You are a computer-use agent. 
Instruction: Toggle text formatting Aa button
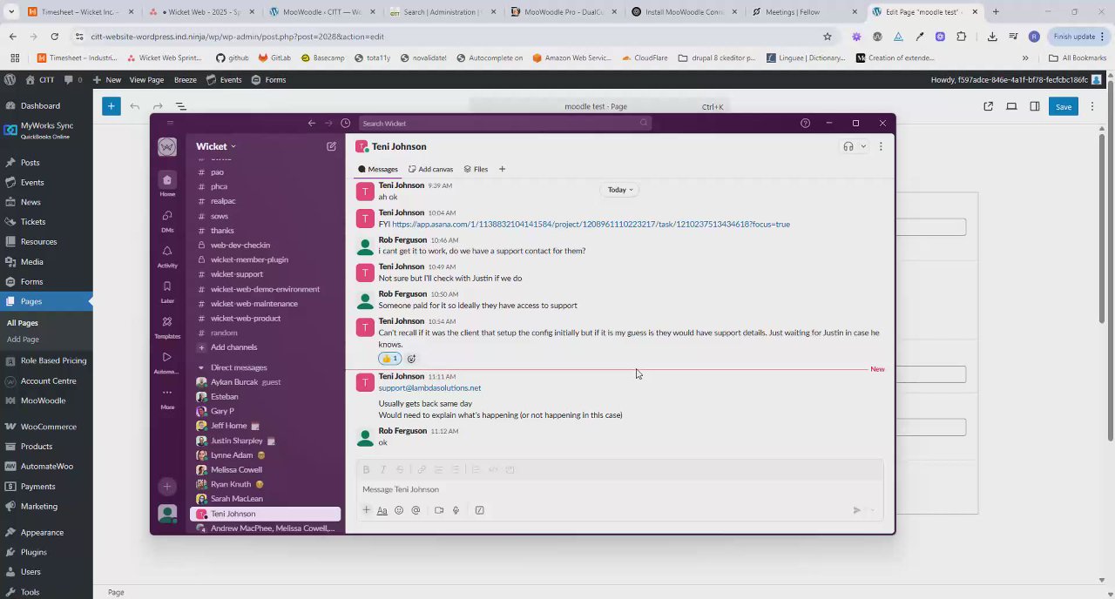click(x=382, y=510)
